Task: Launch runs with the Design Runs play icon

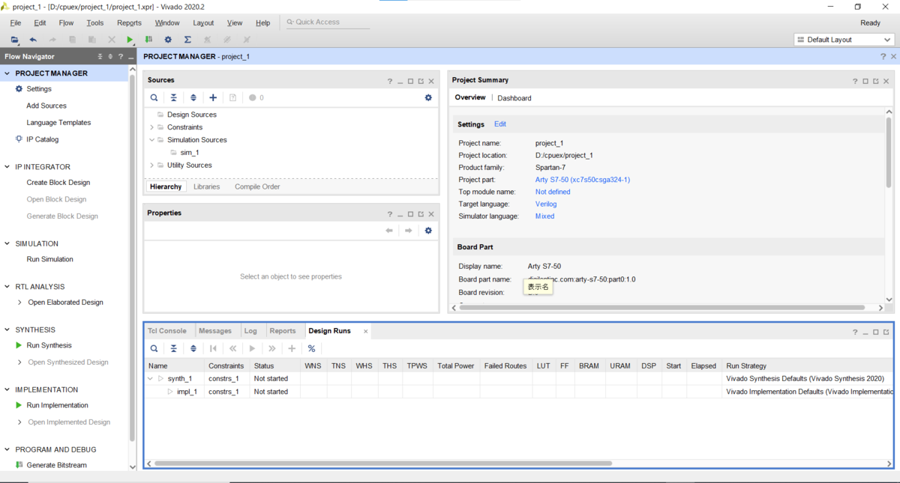Action: [252, 348]
